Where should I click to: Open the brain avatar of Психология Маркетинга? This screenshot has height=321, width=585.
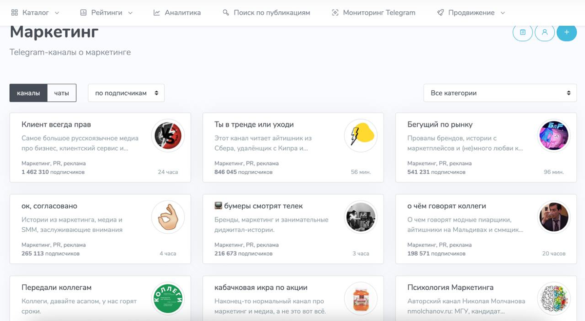coord(554,299)
